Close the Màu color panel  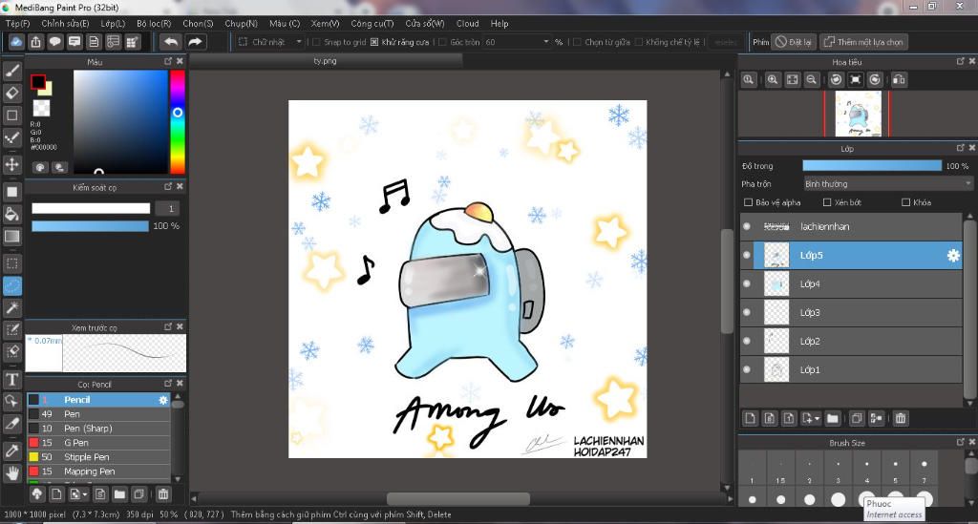pos(181,61)
